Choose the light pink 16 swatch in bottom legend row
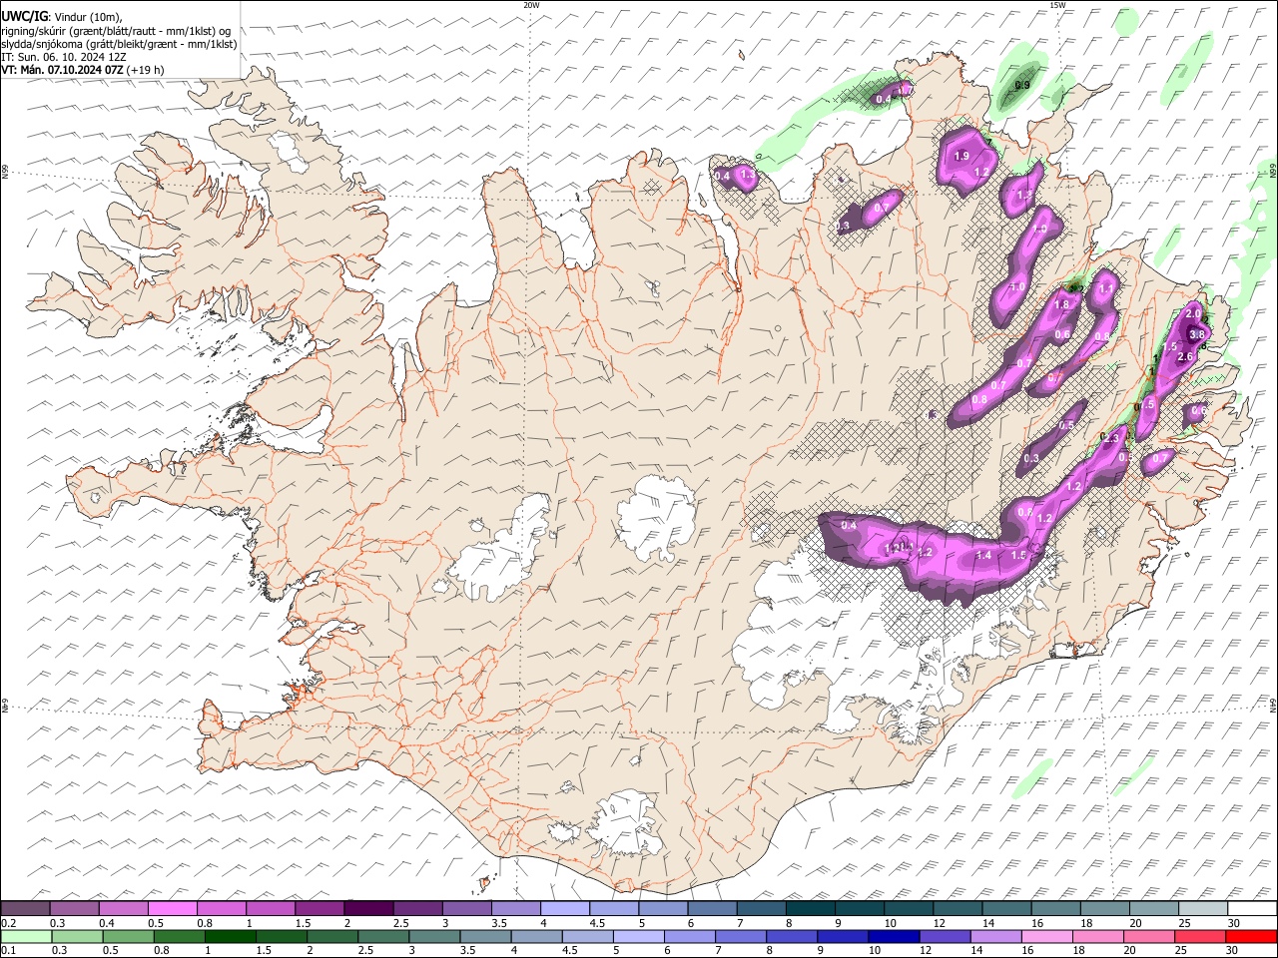This screenshot has height=958, width=1278. [x=1048, y=936]
